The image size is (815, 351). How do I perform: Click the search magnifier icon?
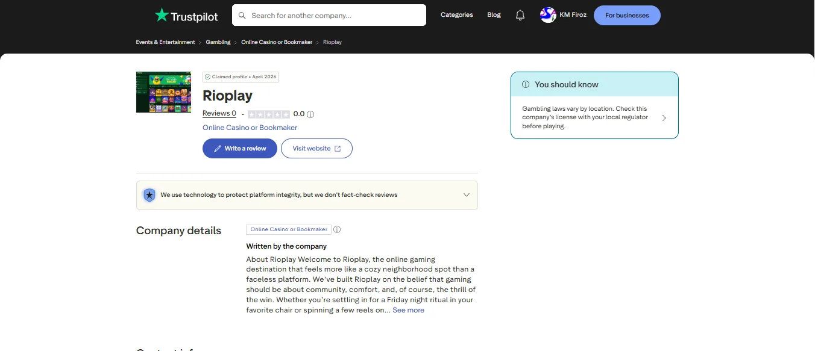point(242,16)
